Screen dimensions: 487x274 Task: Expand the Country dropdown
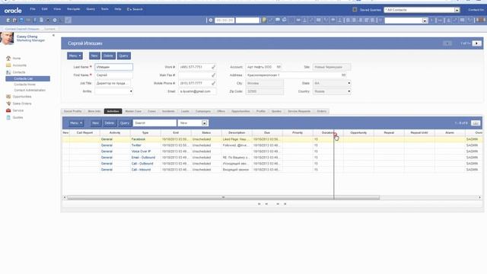(x=349, y=91)
